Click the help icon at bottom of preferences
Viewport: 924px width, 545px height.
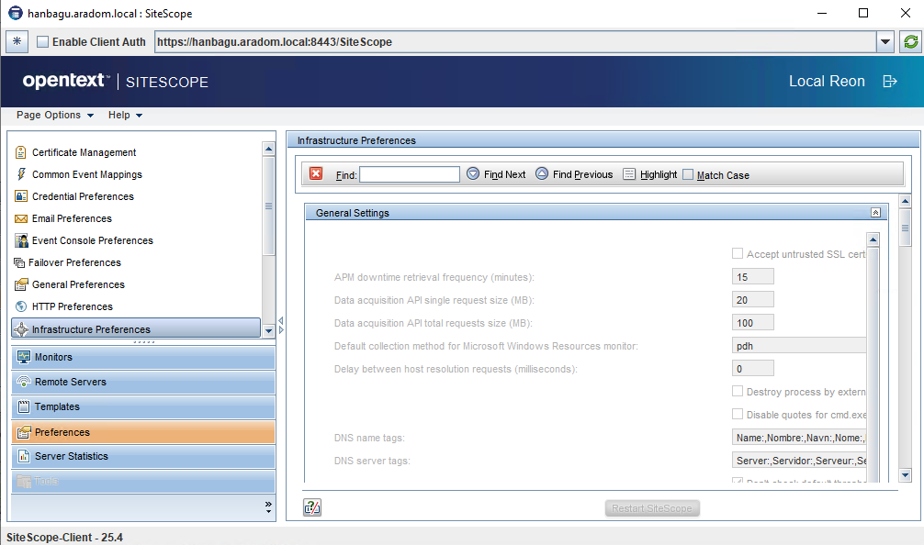pyautogui.click(x=312, y=507)
